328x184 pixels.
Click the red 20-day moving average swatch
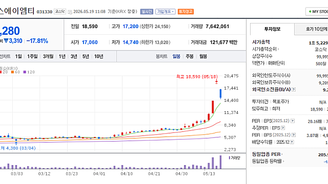pyautogui.click(x=1, y=72)
